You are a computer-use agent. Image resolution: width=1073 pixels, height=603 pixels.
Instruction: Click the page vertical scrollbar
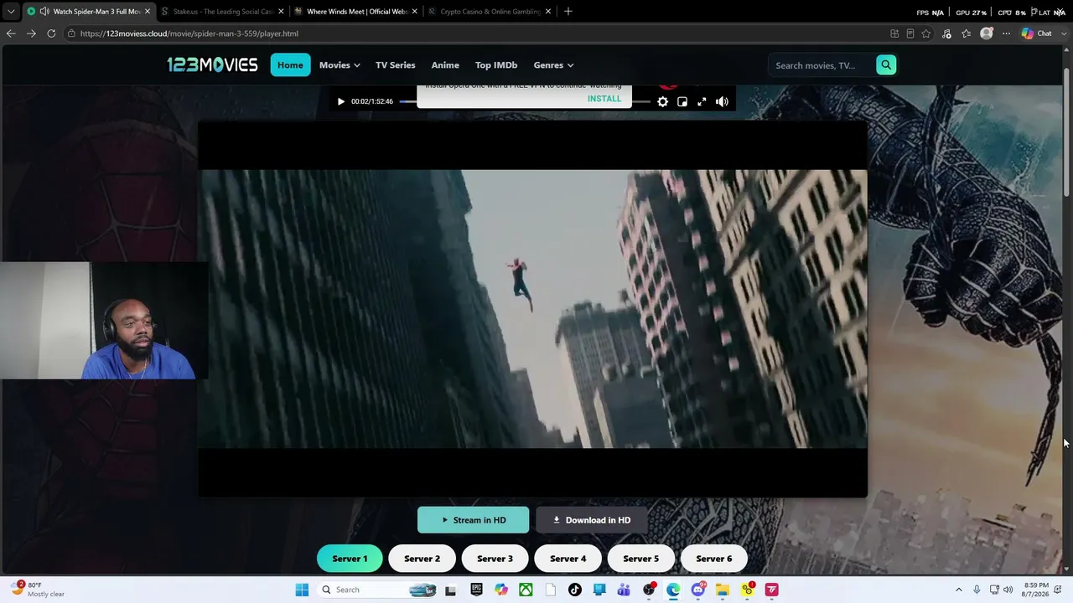point(1067,134)
